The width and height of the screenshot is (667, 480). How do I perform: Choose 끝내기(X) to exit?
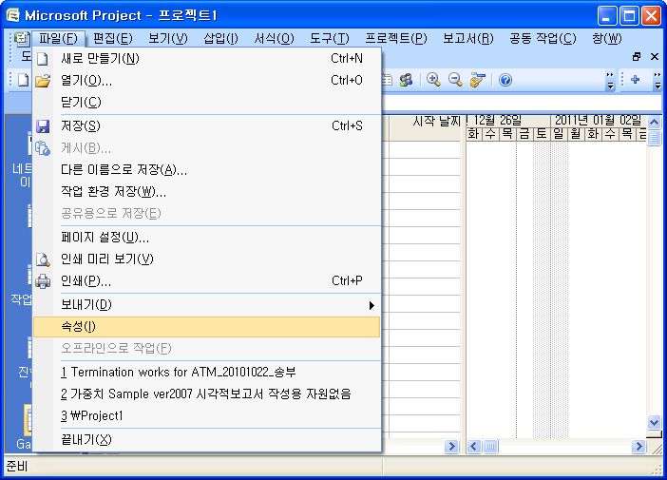click(x=207, y=439)
